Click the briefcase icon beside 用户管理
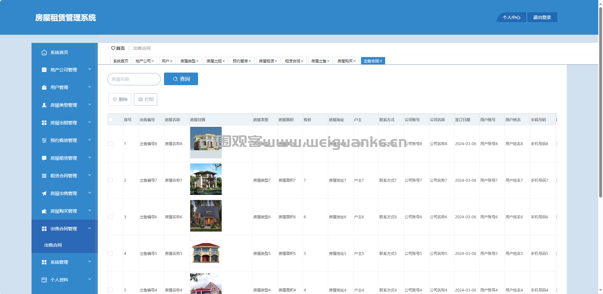Viewport: 603px width, 294px height. click(x=44, y=87)
